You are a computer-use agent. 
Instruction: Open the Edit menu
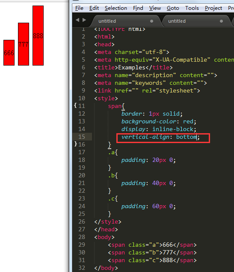click(x=94, y=8)
